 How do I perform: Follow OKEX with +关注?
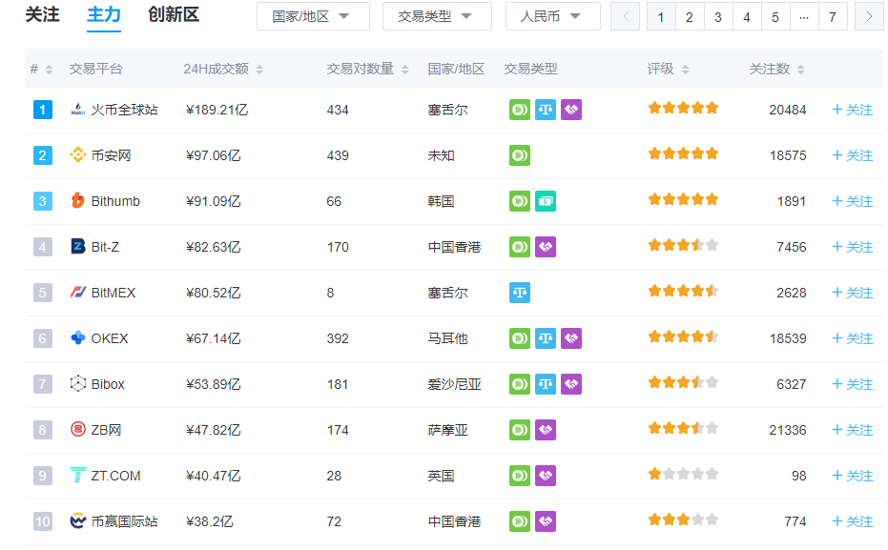[x=853, y=338]
